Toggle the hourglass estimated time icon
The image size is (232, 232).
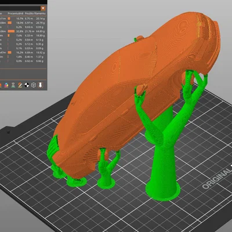(13, 85)
